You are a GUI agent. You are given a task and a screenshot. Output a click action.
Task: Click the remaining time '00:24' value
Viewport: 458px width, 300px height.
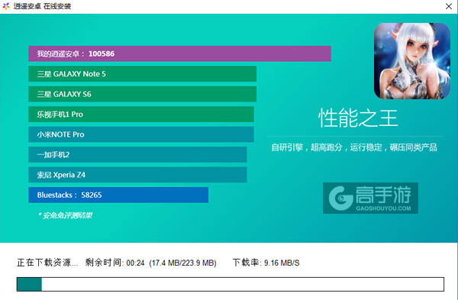coord(135,263)
